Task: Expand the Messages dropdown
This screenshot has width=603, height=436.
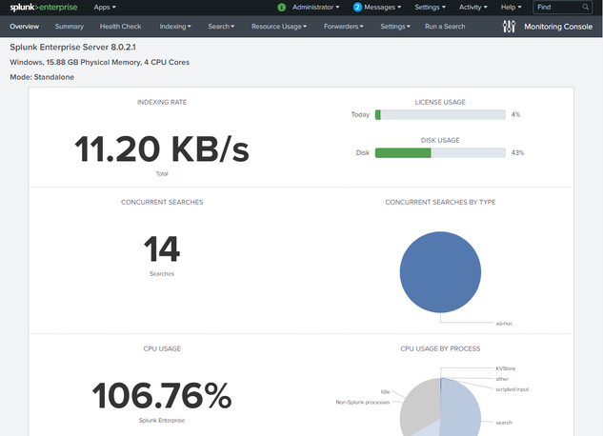Action: 383,8
